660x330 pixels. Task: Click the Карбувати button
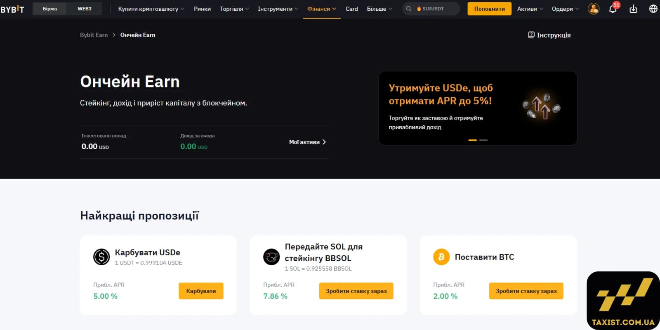[201, 291]
